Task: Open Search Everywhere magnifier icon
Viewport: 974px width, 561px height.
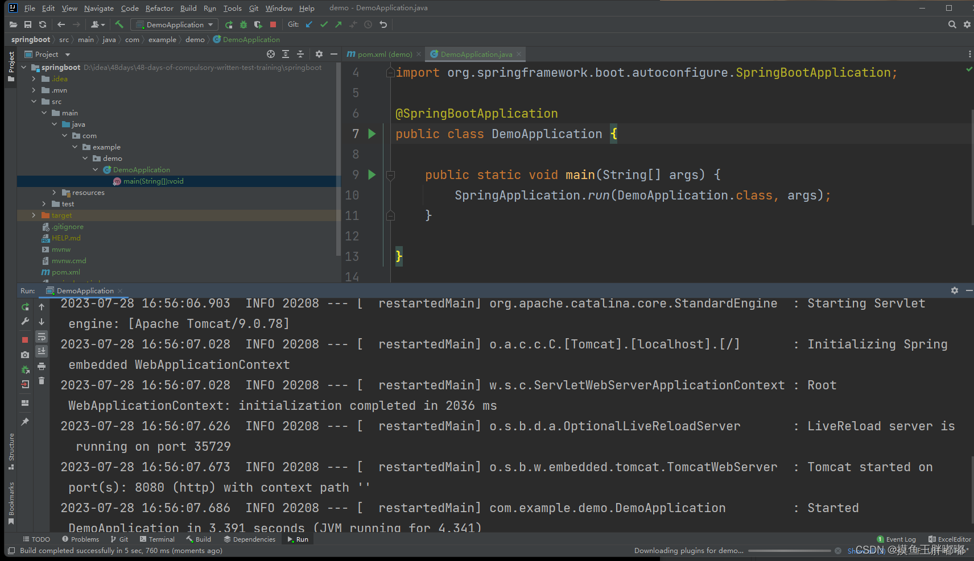Action: click(x=952, y=24)
